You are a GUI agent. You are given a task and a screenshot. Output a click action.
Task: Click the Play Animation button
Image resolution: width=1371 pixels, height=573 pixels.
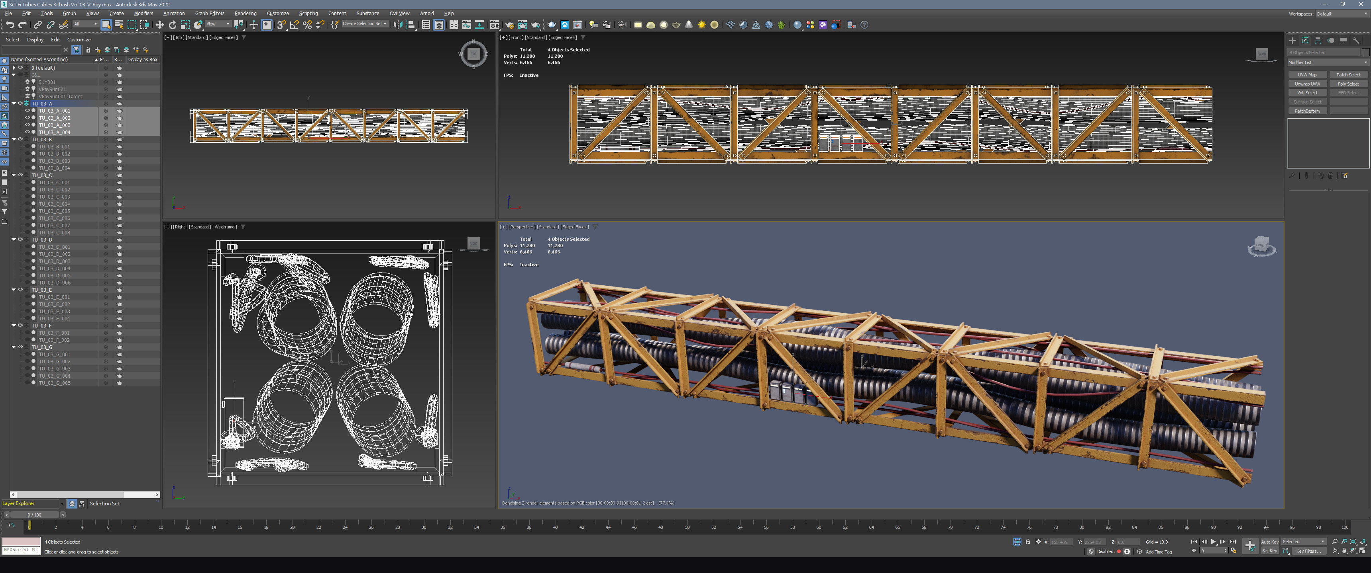[1214, 542]
